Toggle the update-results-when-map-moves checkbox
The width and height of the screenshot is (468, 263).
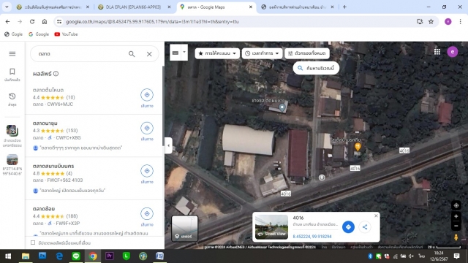[x=33, y=243]
